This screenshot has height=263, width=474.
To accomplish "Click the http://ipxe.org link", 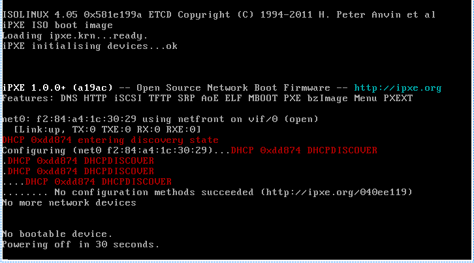I will [x=398, y=88].
